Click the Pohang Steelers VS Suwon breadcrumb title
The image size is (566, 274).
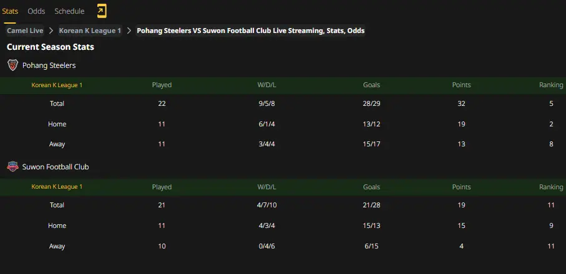point(250,31)
